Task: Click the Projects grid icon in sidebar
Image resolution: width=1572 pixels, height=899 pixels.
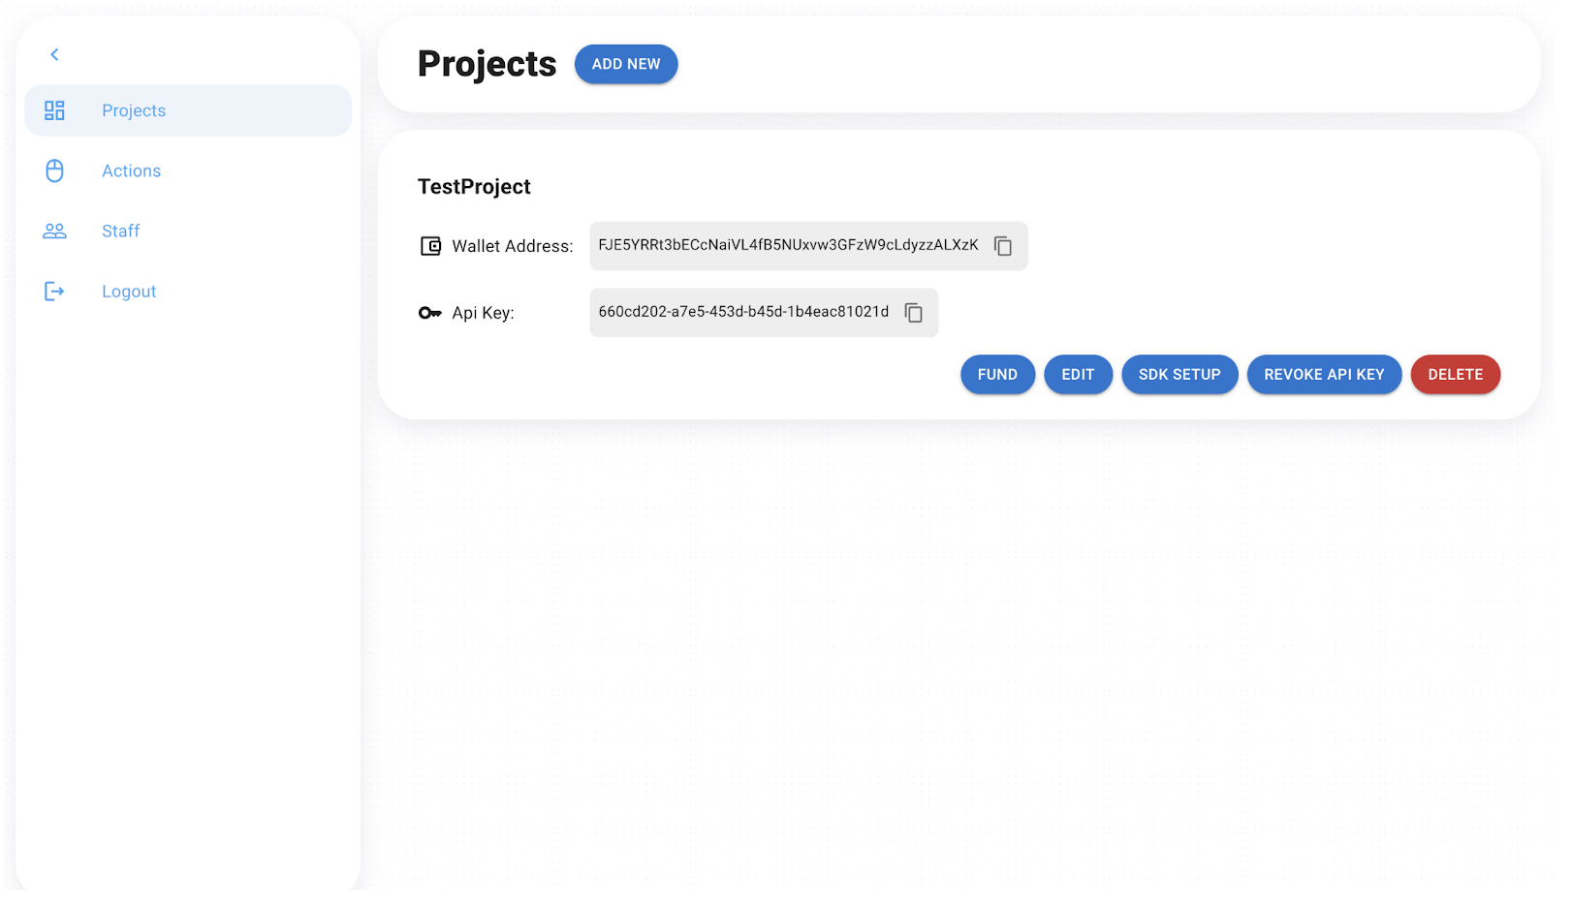Action: click(x=55, y=110)
